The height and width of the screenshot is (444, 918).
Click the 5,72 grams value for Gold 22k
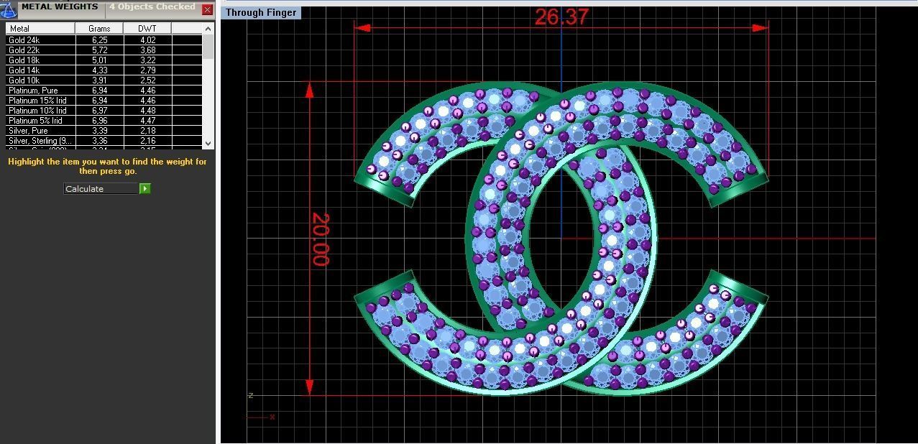click(x=99, y=50)
